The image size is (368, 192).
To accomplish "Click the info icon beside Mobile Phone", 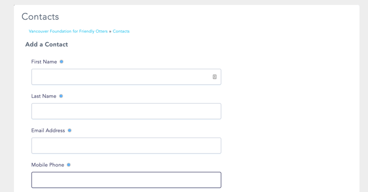I will (68, 165).
